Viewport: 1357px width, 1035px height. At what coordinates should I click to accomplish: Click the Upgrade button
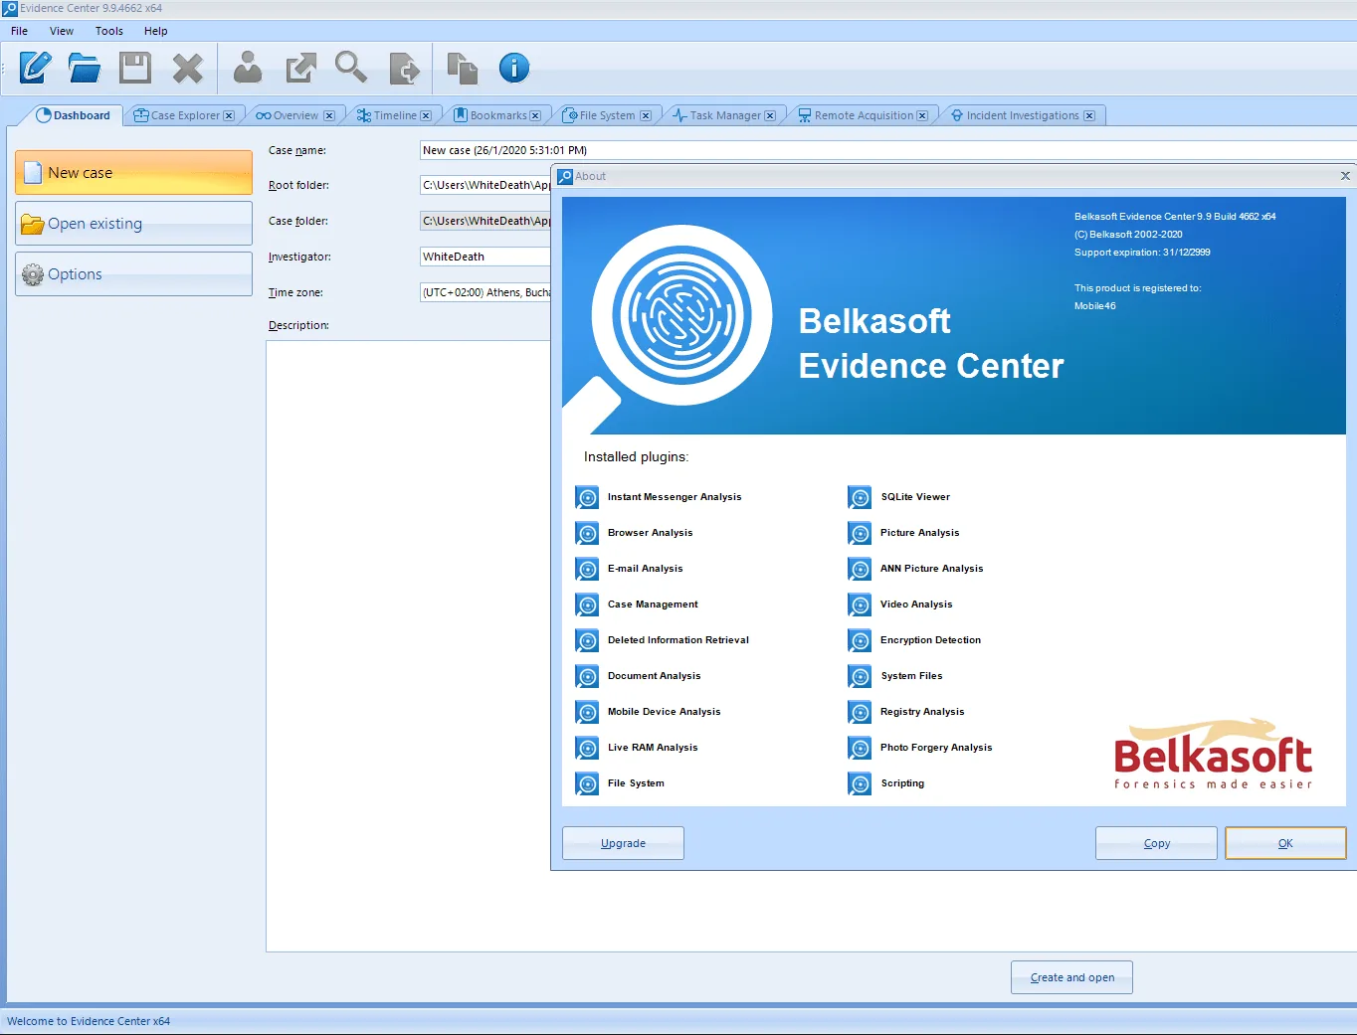click(623, 843)
